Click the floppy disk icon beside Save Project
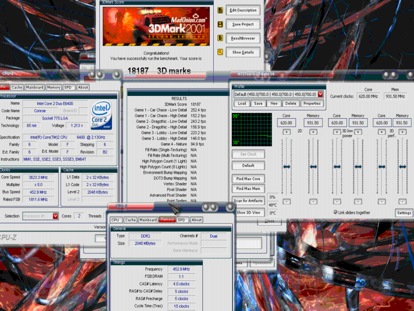The height and width of the screenshot is (311, 414). click(220, 24)
